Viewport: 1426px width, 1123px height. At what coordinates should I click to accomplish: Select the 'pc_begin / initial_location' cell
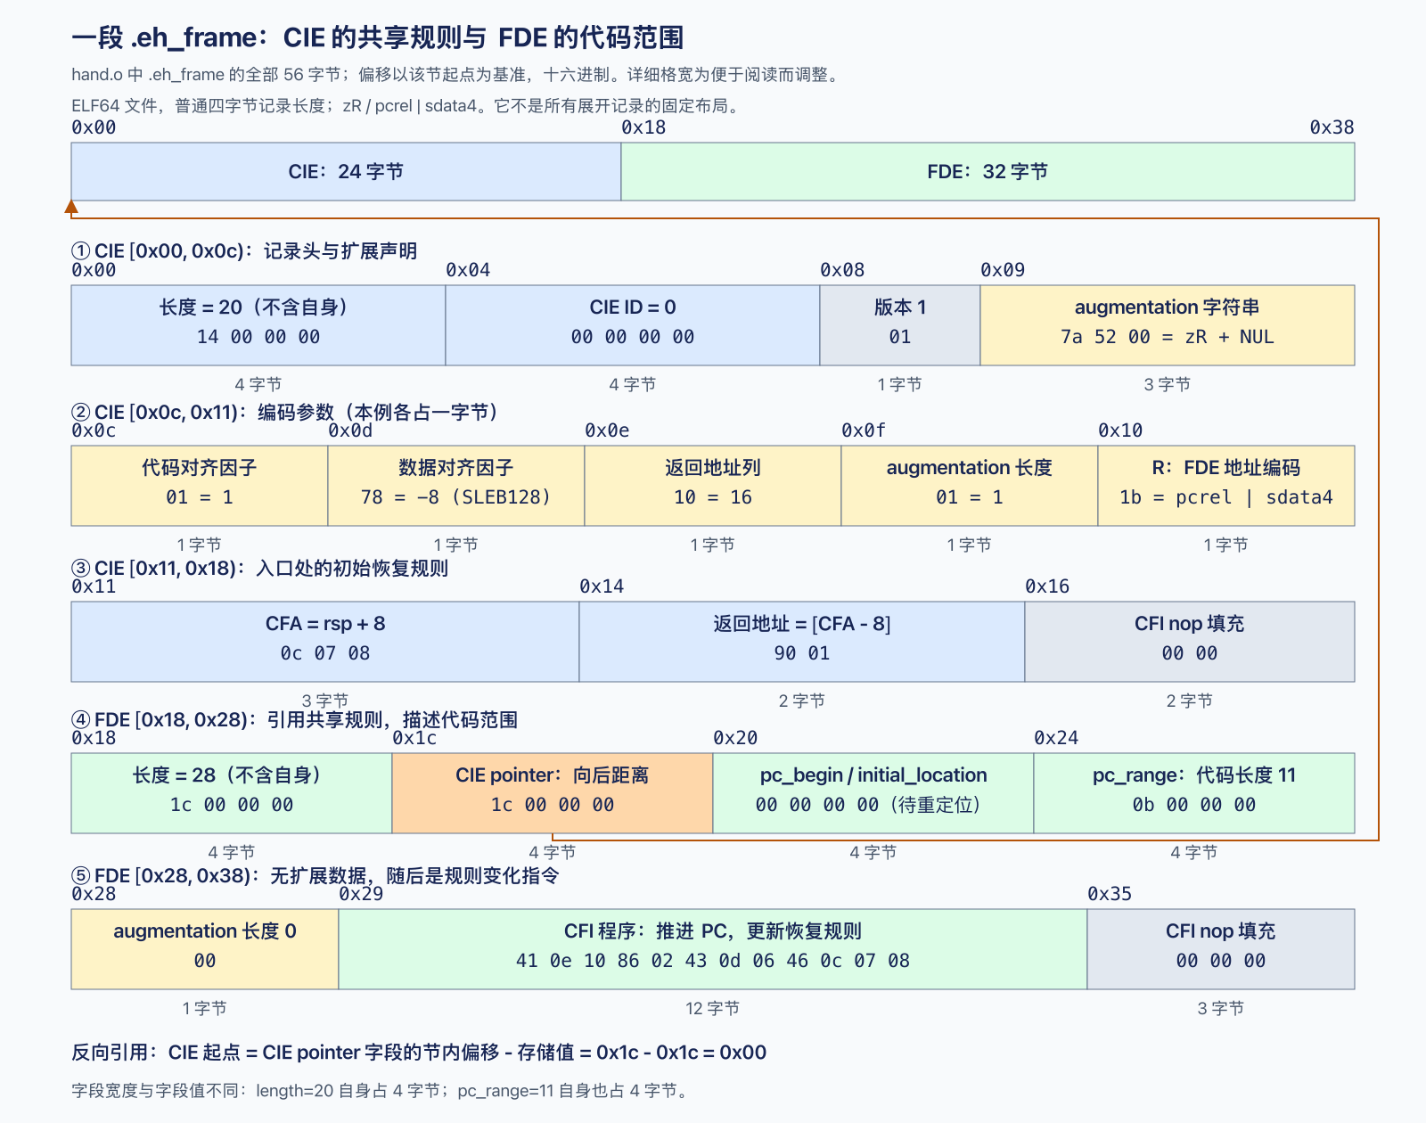point(873,793)
